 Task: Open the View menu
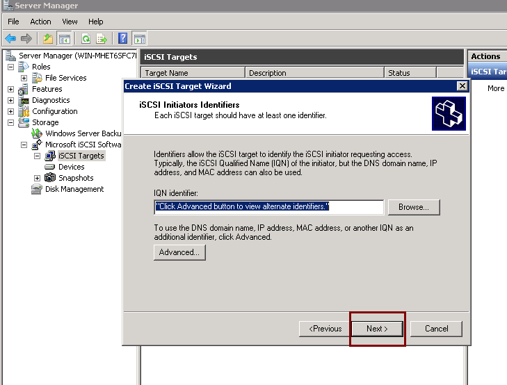(x=70, y=22)
